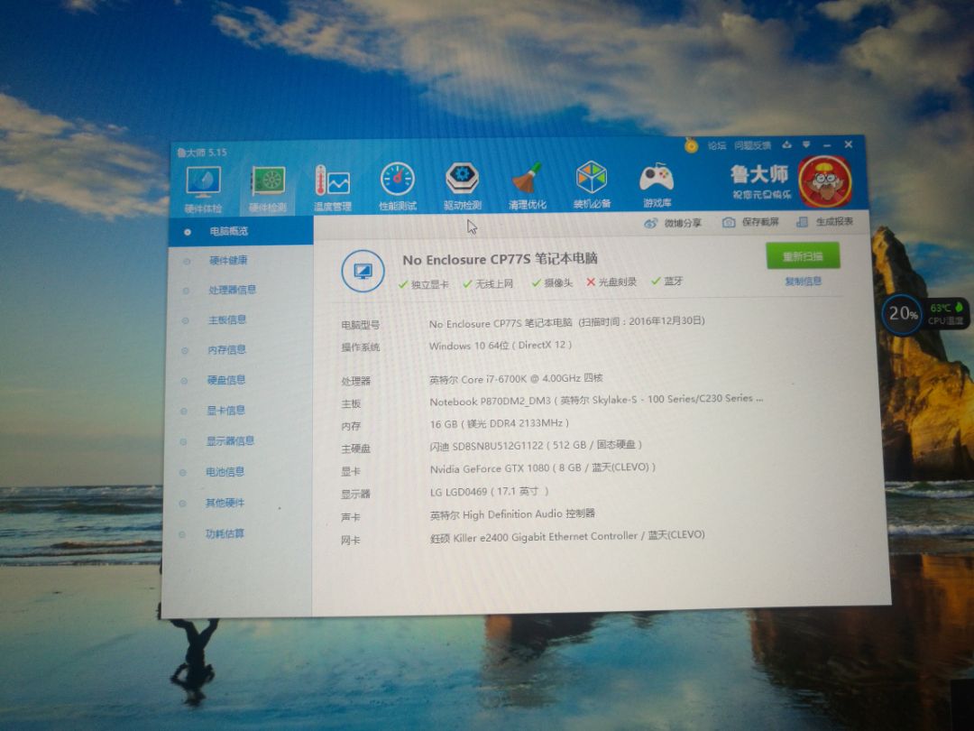The width and height of the screenshot is (974, 731).
Task: Open the title bar dropdown arrow
Action: click(806, 144)
